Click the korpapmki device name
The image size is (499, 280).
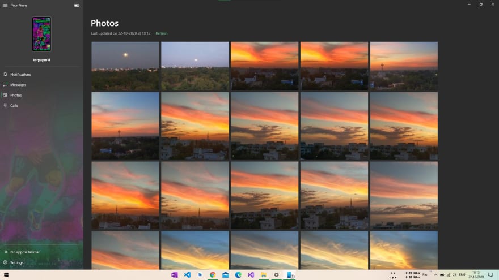coord(41,60)
